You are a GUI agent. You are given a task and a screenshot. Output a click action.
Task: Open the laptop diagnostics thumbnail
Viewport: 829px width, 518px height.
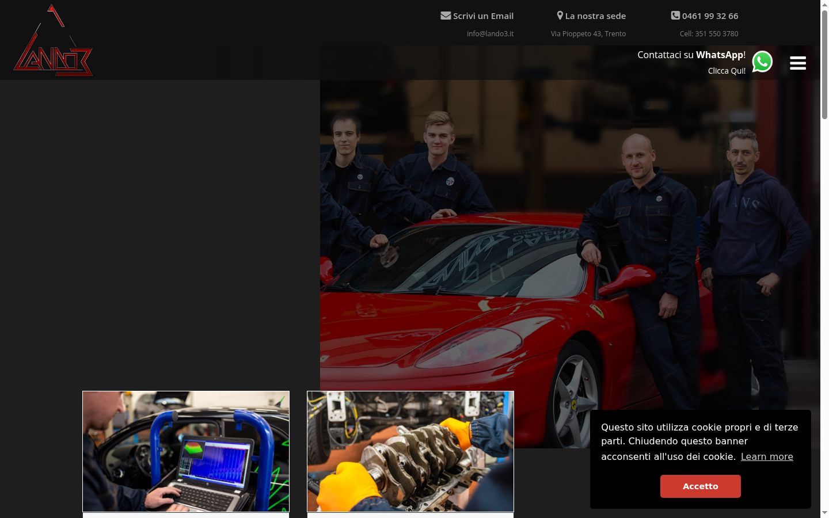point(186,452)
